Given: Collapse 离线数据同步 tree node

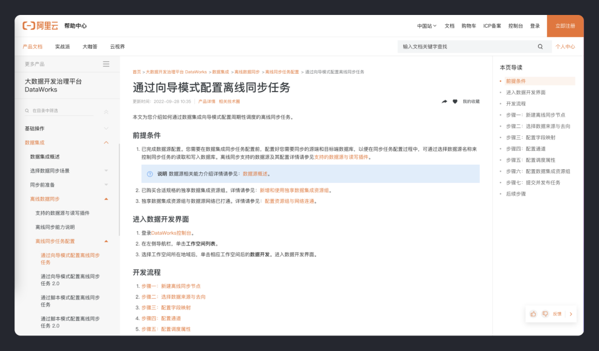Looking at the screenshot, I should tap(106, 199).
